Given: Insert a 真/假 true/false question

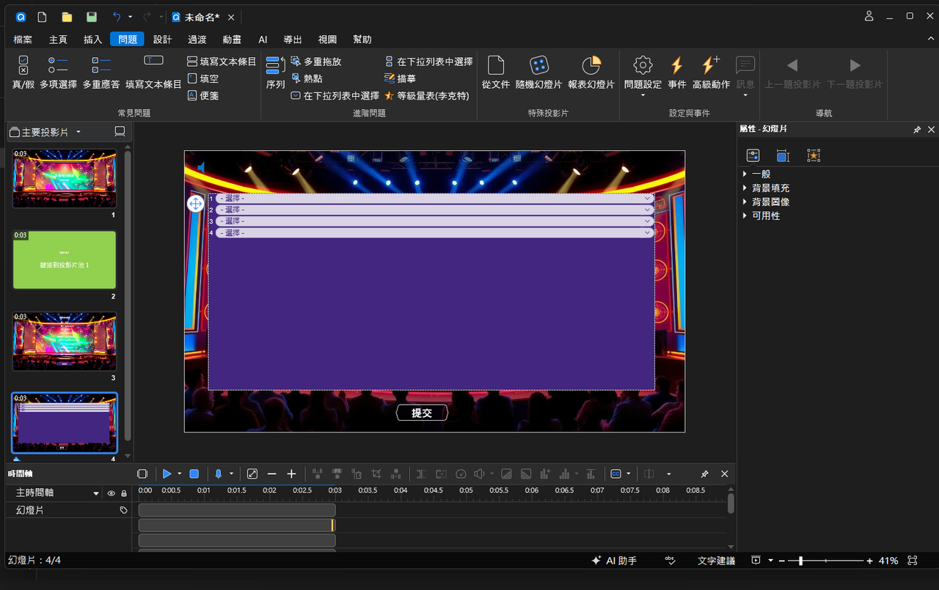Looking at the screenshot, I should pos(23,73).
